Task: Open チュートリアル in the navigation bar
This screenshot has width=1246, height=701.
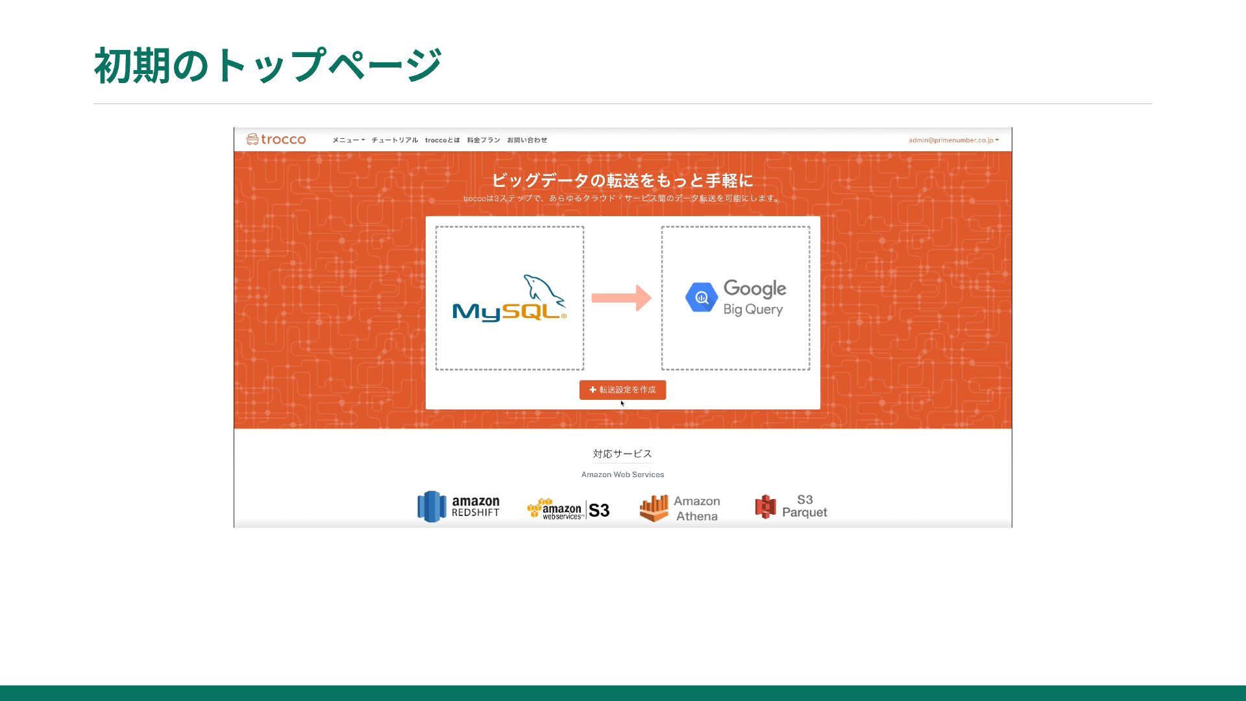Action: point(395,140)
